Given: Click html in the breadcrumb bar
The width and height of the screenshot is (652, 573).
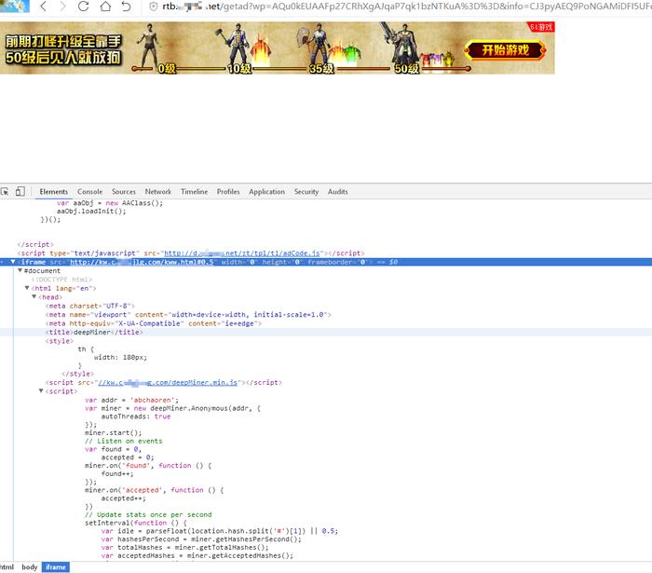Looking at the screenshot, I should pos(7,567).
